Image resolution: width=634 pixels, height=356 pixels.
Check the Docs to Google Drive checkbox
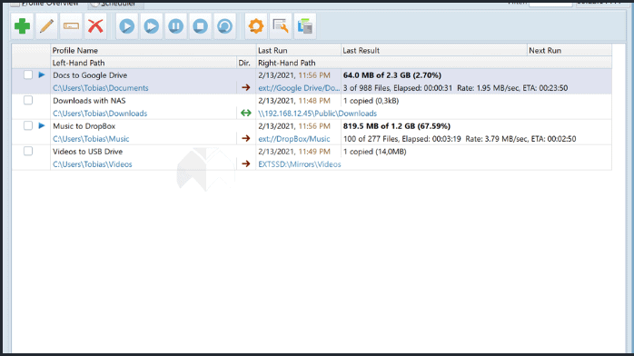point(28,74)
